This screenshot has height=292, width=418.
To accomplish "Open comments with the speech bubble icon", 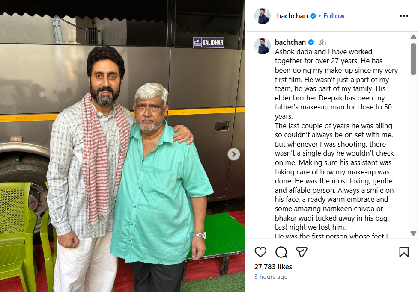I will point(281,252).
